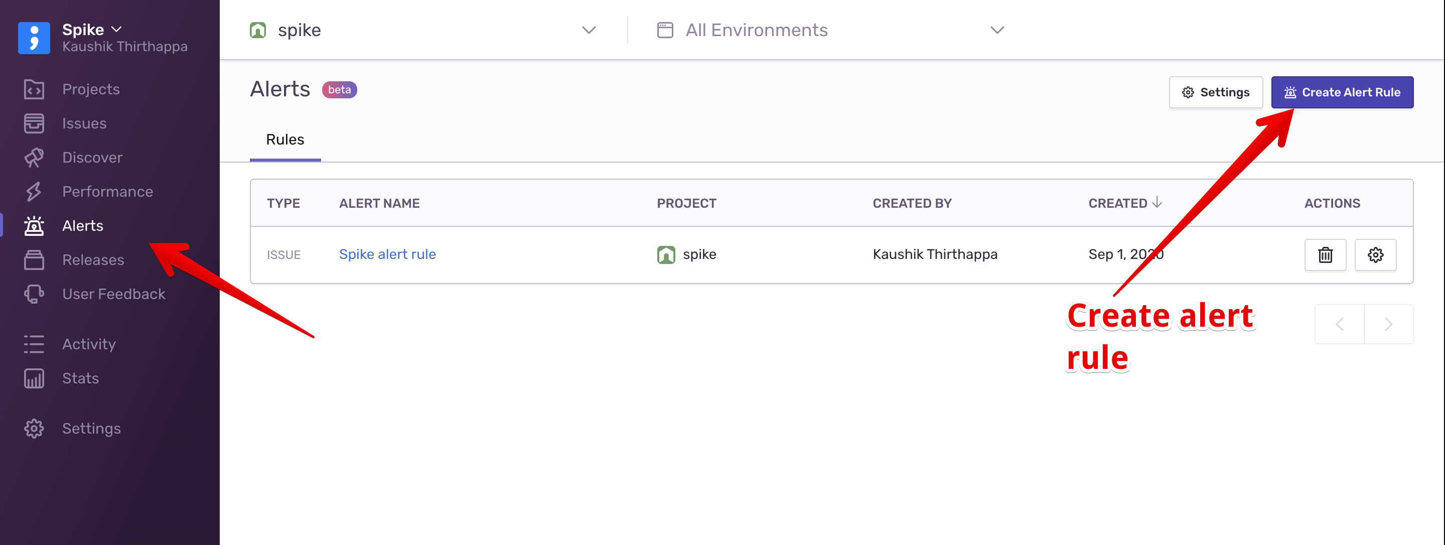The image size is (1445, 545).
Task: Click the calendar icon beside All Environments
Action: click(665, 30)
